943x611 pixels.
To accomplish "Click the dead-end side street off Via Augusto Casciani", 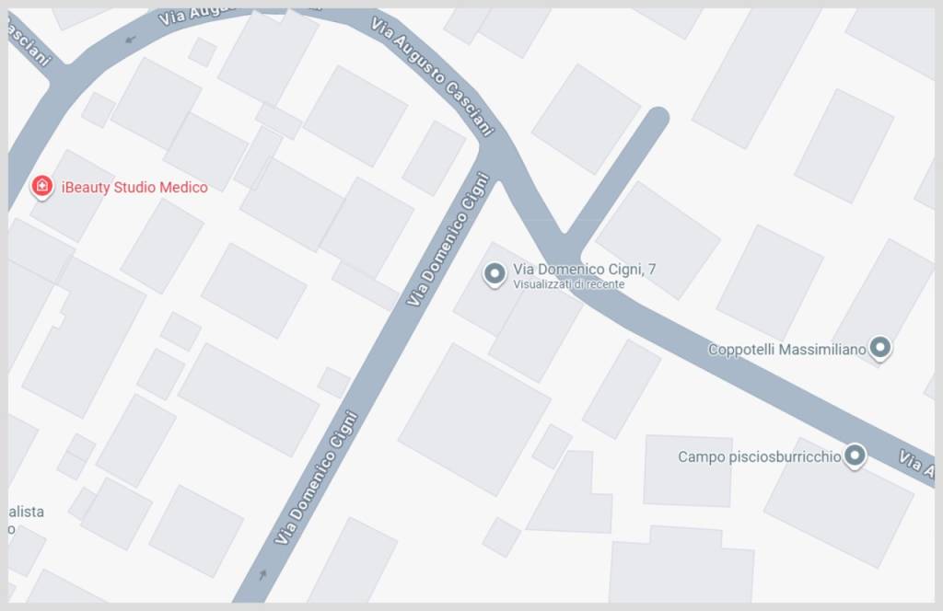I will [614, 176].
